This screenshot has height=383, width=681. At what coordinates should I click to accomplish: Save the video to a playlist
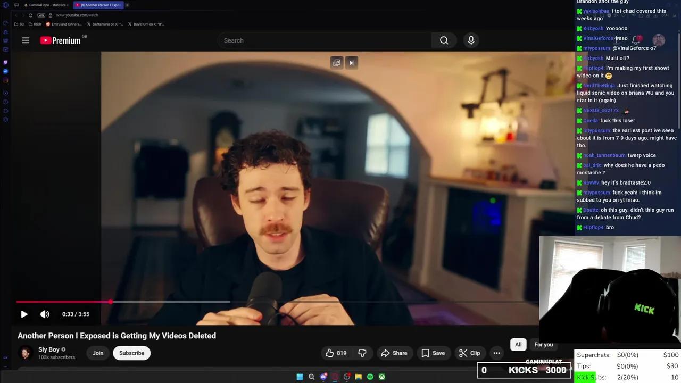(433, 353)
